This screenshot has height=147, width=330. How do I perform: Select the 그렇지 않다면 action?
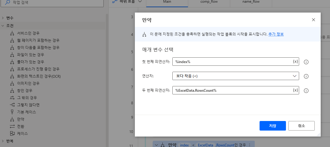pyautogui.click(x=28, y=105)
